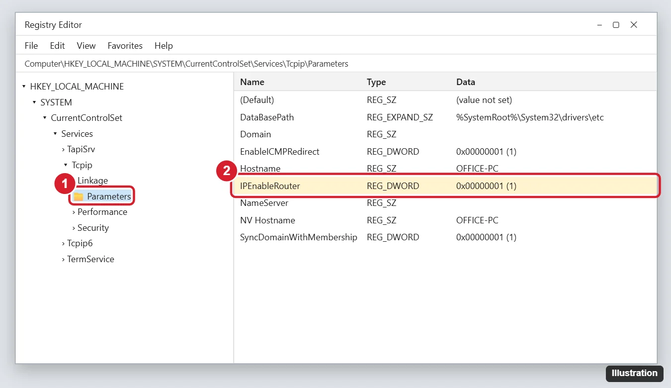The width and height of the screenshot is (671, 388).
Task: Select the Parameters key label
Action: coord(109,196)
